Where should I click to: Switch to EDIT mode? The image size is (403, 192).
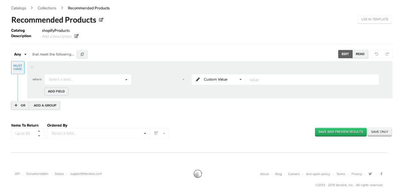click(x=345, y=54)
